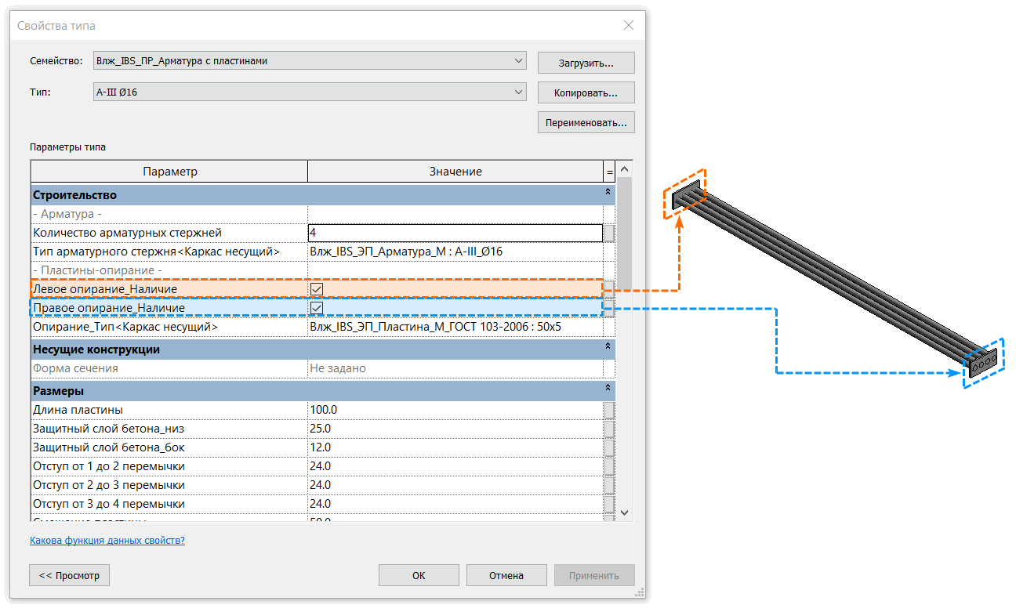Open the Тип dropdown showing A-III Ø16
1016x612 pixels.
[x=310, y=92]
